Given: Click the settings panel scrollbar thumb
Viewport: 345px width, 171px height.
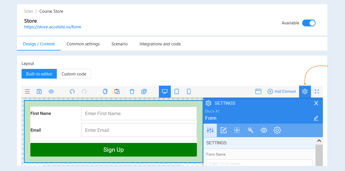Looking at the screenshot, I should point(319,155).
